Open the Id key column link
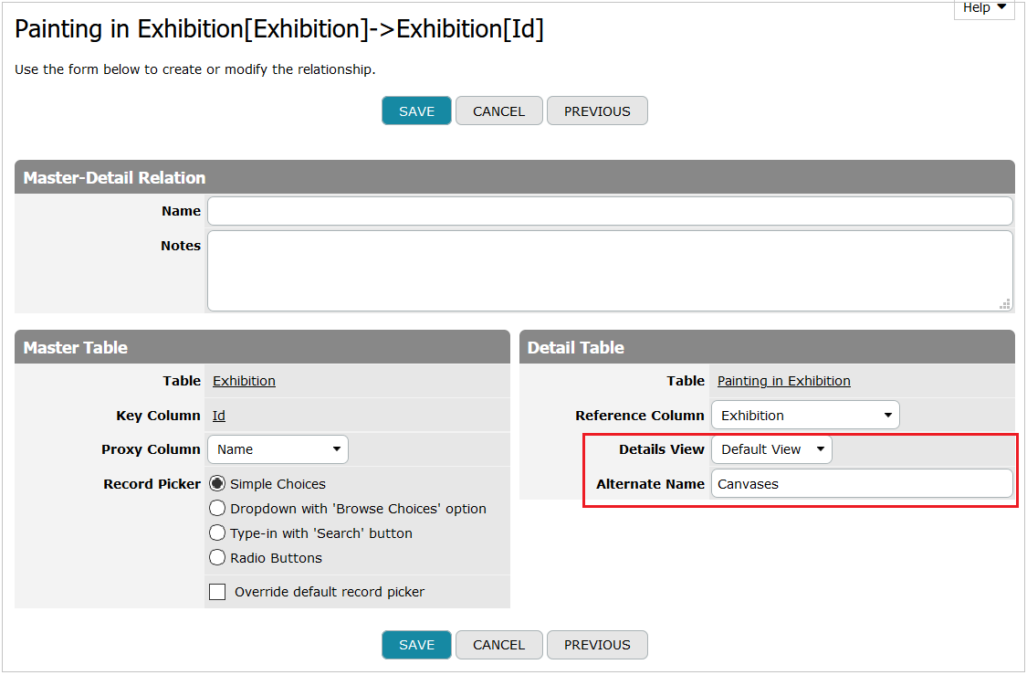This screenshot has width=1027, height=675. [x=219, y=416]
